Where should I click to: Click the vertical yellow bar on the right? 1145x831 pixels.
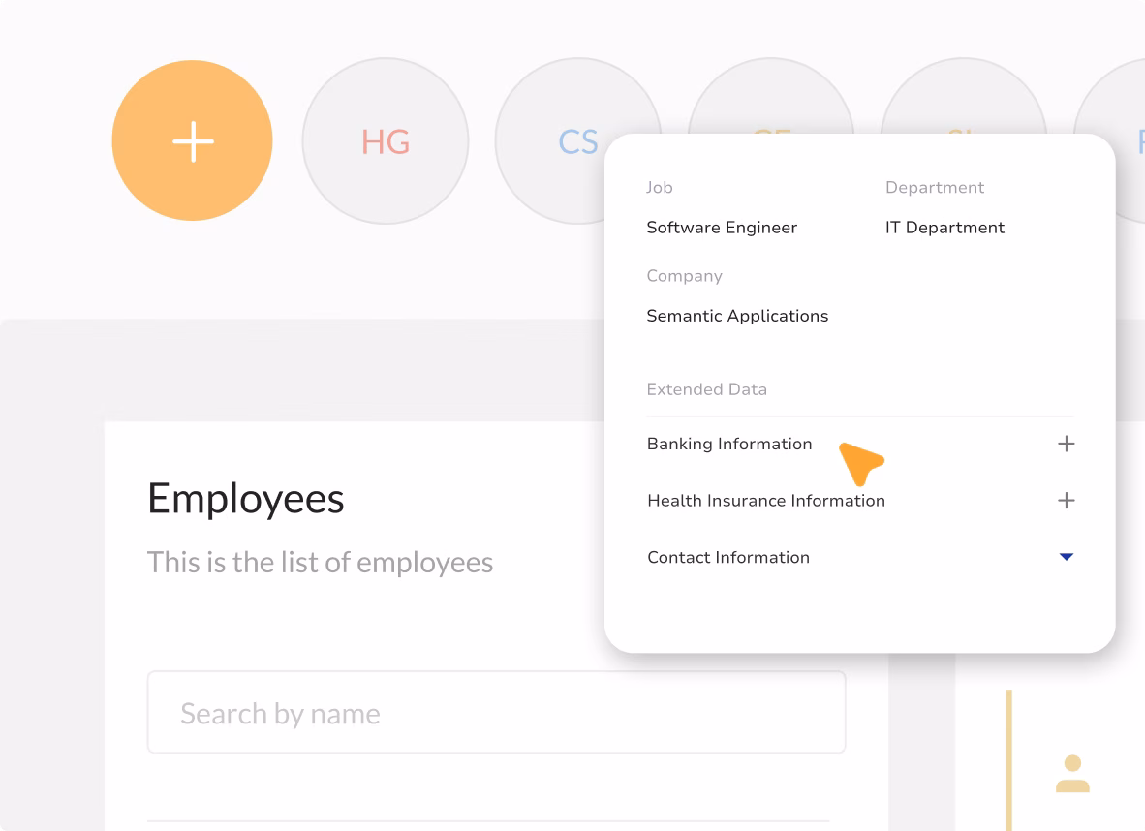[1008, 760]
